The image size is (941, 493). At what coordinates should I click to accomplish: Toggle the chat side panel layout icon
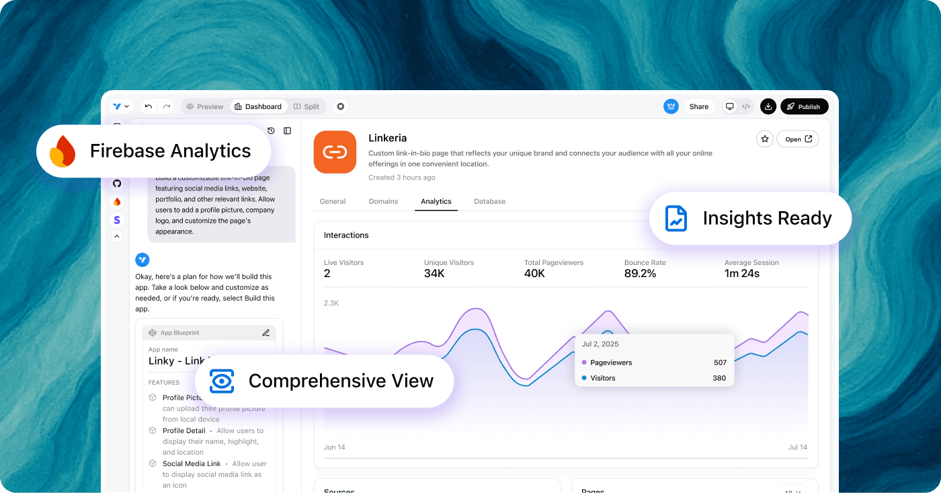(287, 130)
